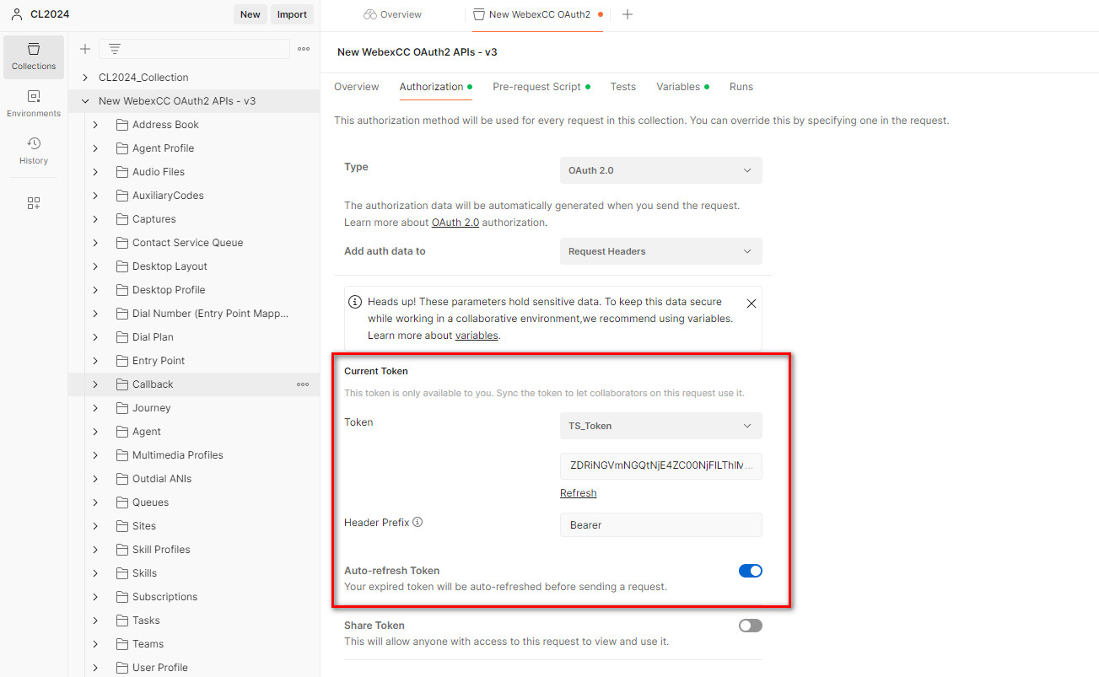1099x677 pixels.
Task: Click the Dial Plan folder icon
Action: pyautogui.click(x=121, y=337)
